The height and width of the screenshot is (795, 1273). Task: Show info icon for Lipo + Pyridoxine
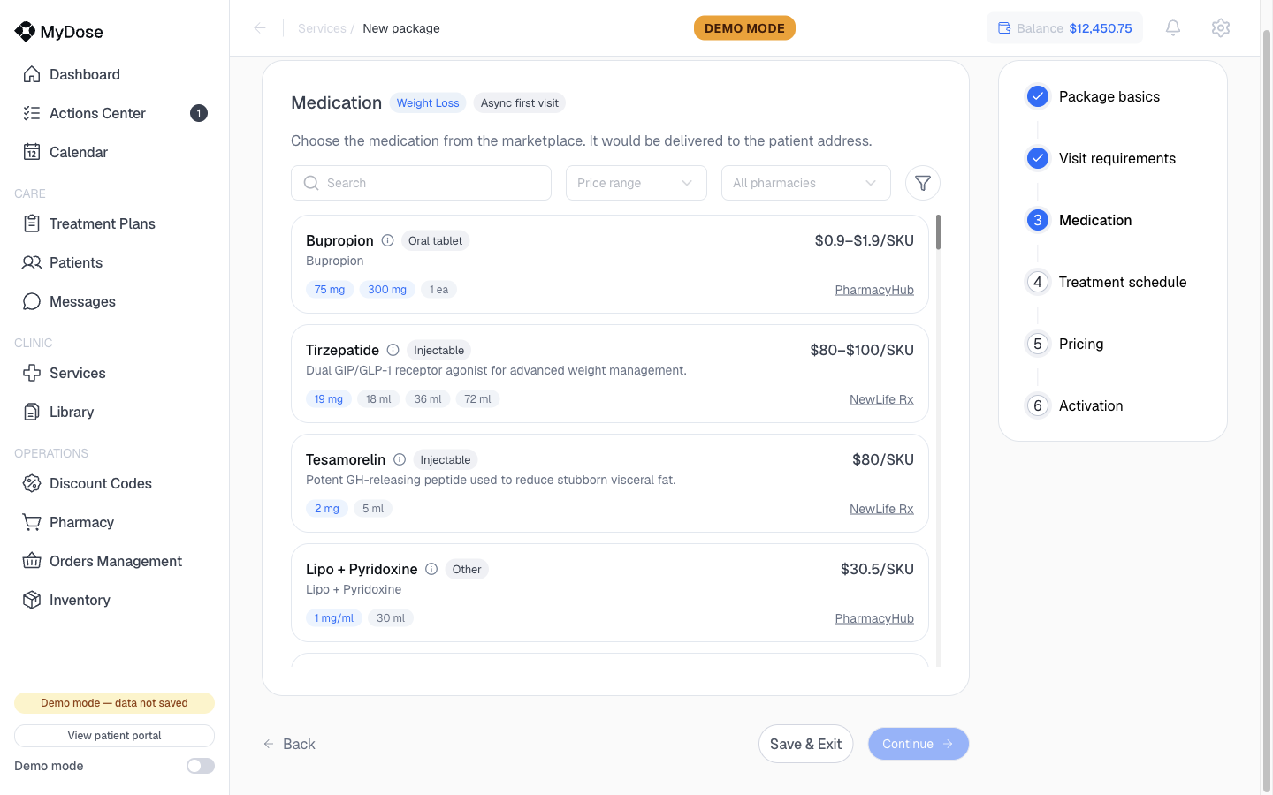pos(431,569)
